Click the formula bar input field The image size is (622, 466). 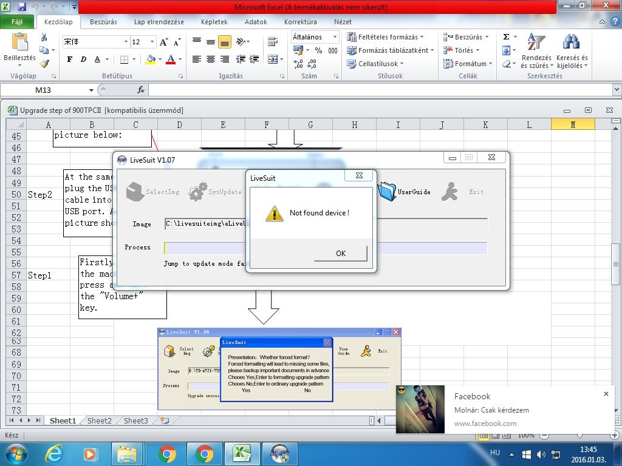(x=380, y=90)
